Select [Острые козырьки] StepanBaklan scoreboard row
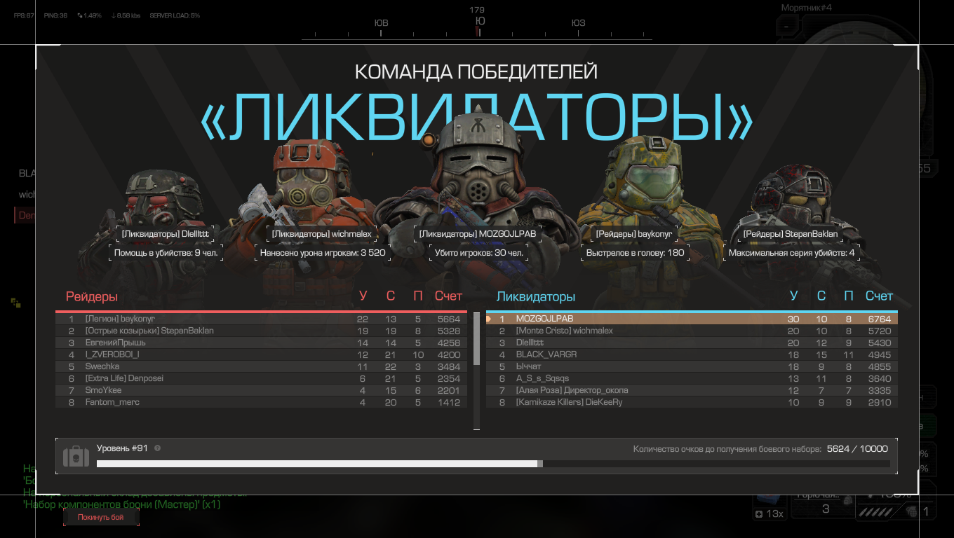The width and height of the screenshot is (954, 538). [261, 331]
